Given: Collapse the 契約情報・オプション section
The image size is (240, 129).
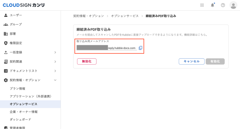Looking at the screenshot, I should tap(30, 80).
